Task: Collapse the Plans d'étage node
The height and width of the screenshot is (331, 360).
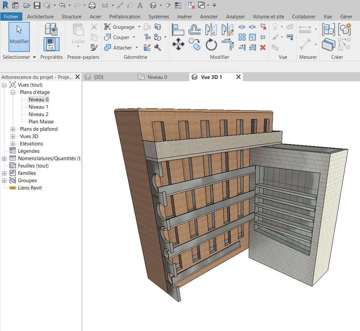Action: click(13, 92)
